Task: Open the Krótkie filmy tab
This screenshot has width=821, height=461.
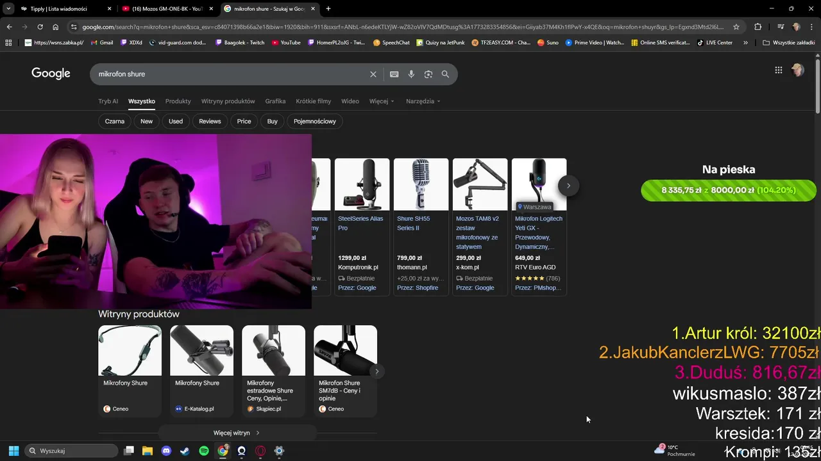Action: [313, 101]
